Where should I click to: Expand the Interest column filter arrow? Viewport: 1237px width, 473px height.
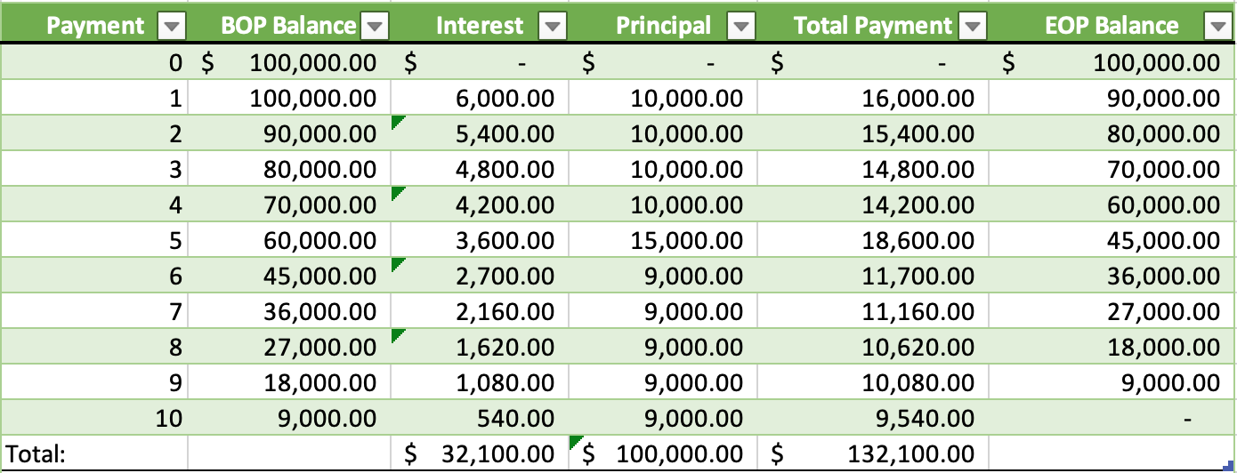pyautogui.click(x=553, y=27)
